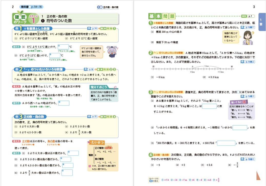The image size is (266, 186).
Task: Click answer key entry ③ −7 m
Action: (183, 180)
